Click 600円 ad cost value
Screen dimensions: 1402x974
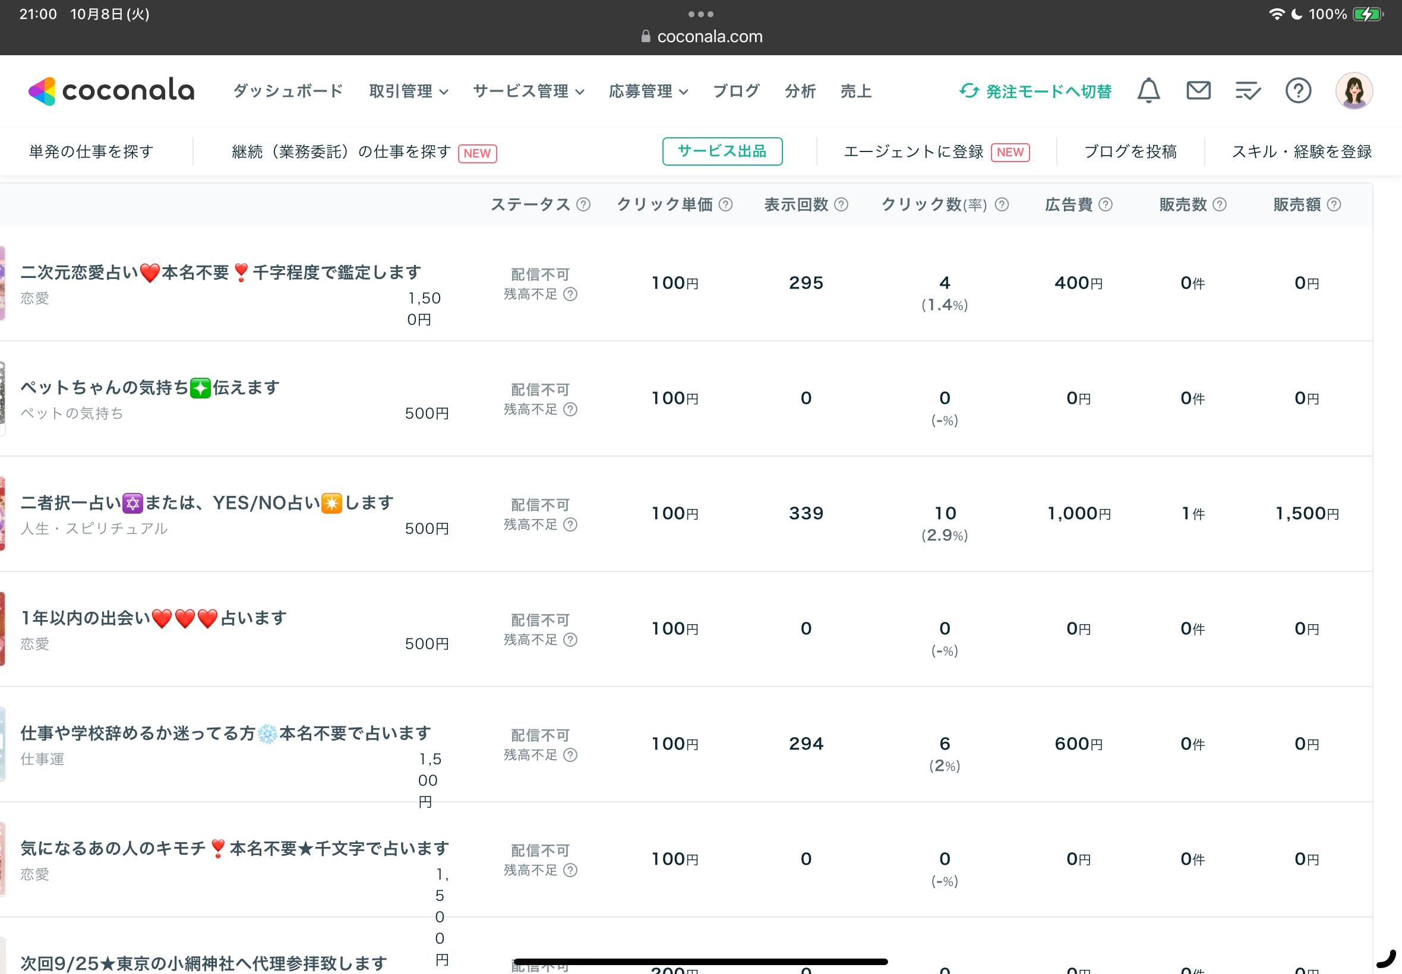(1078, 744)
